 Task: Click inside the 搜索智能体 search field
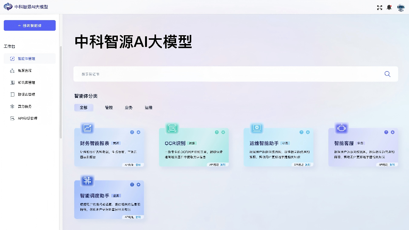(x=227, y=74)
